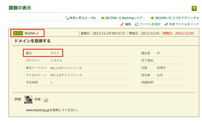This screenshot has width=202, height=124.
Task: Click the 詳細 label
Action: [x=18, y=99]
